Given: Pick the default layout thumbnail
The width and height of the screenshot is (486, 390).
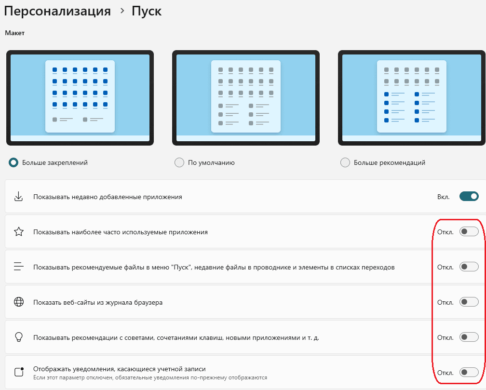Looking at the screenshot, I should [x=246, y=98].
